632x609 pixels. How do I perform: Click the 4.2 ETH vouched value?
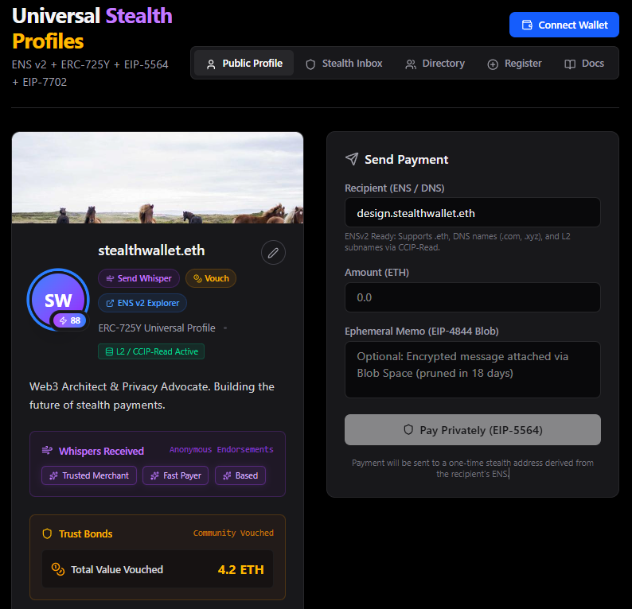coord(240,569)
